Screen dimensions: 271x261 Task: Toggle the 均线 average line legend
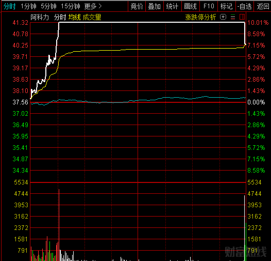click(x=75, y=17)
